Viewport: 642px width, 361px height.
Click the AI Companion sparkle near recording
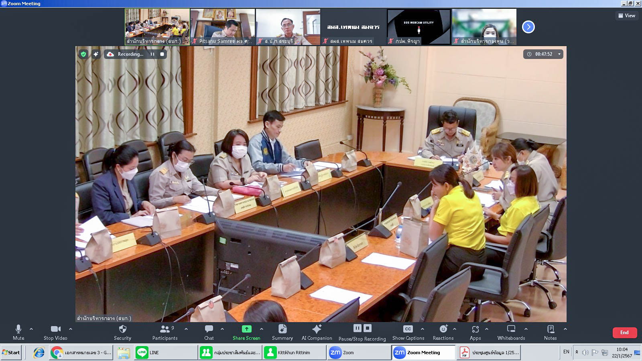click(95, 54)
